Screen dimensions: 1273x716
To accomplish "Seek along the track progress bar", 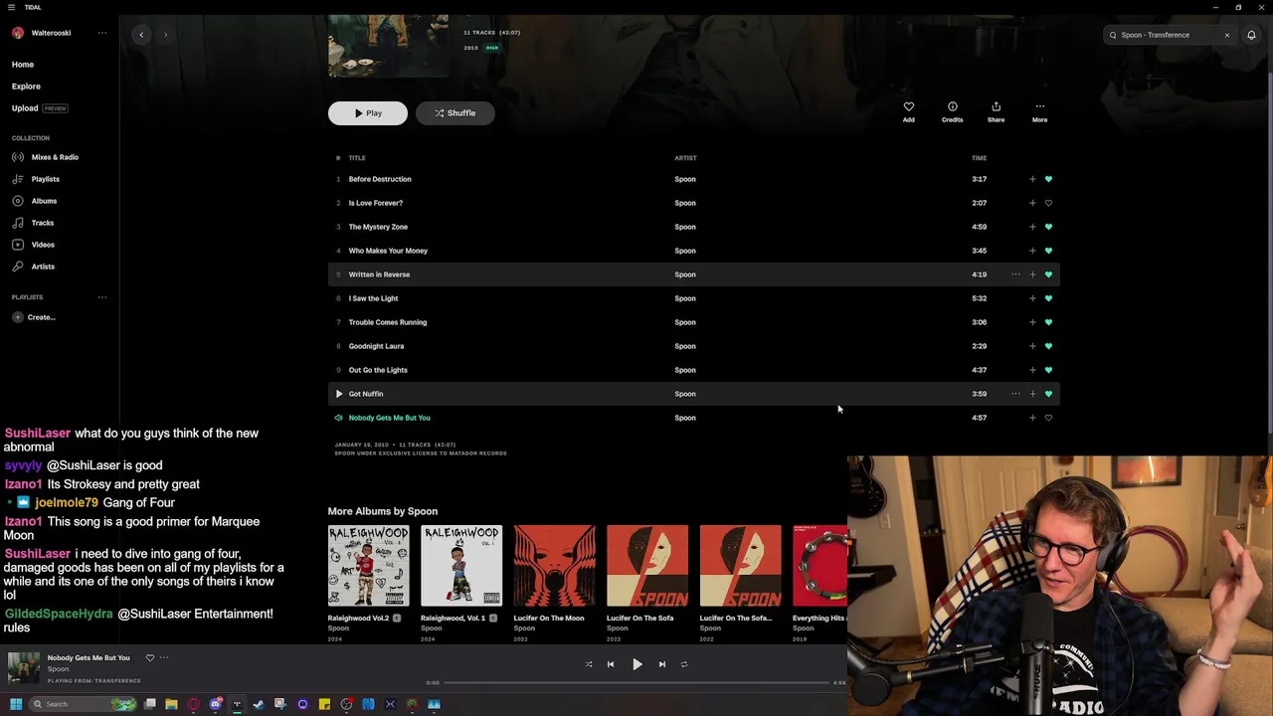I will pos(636,683).
